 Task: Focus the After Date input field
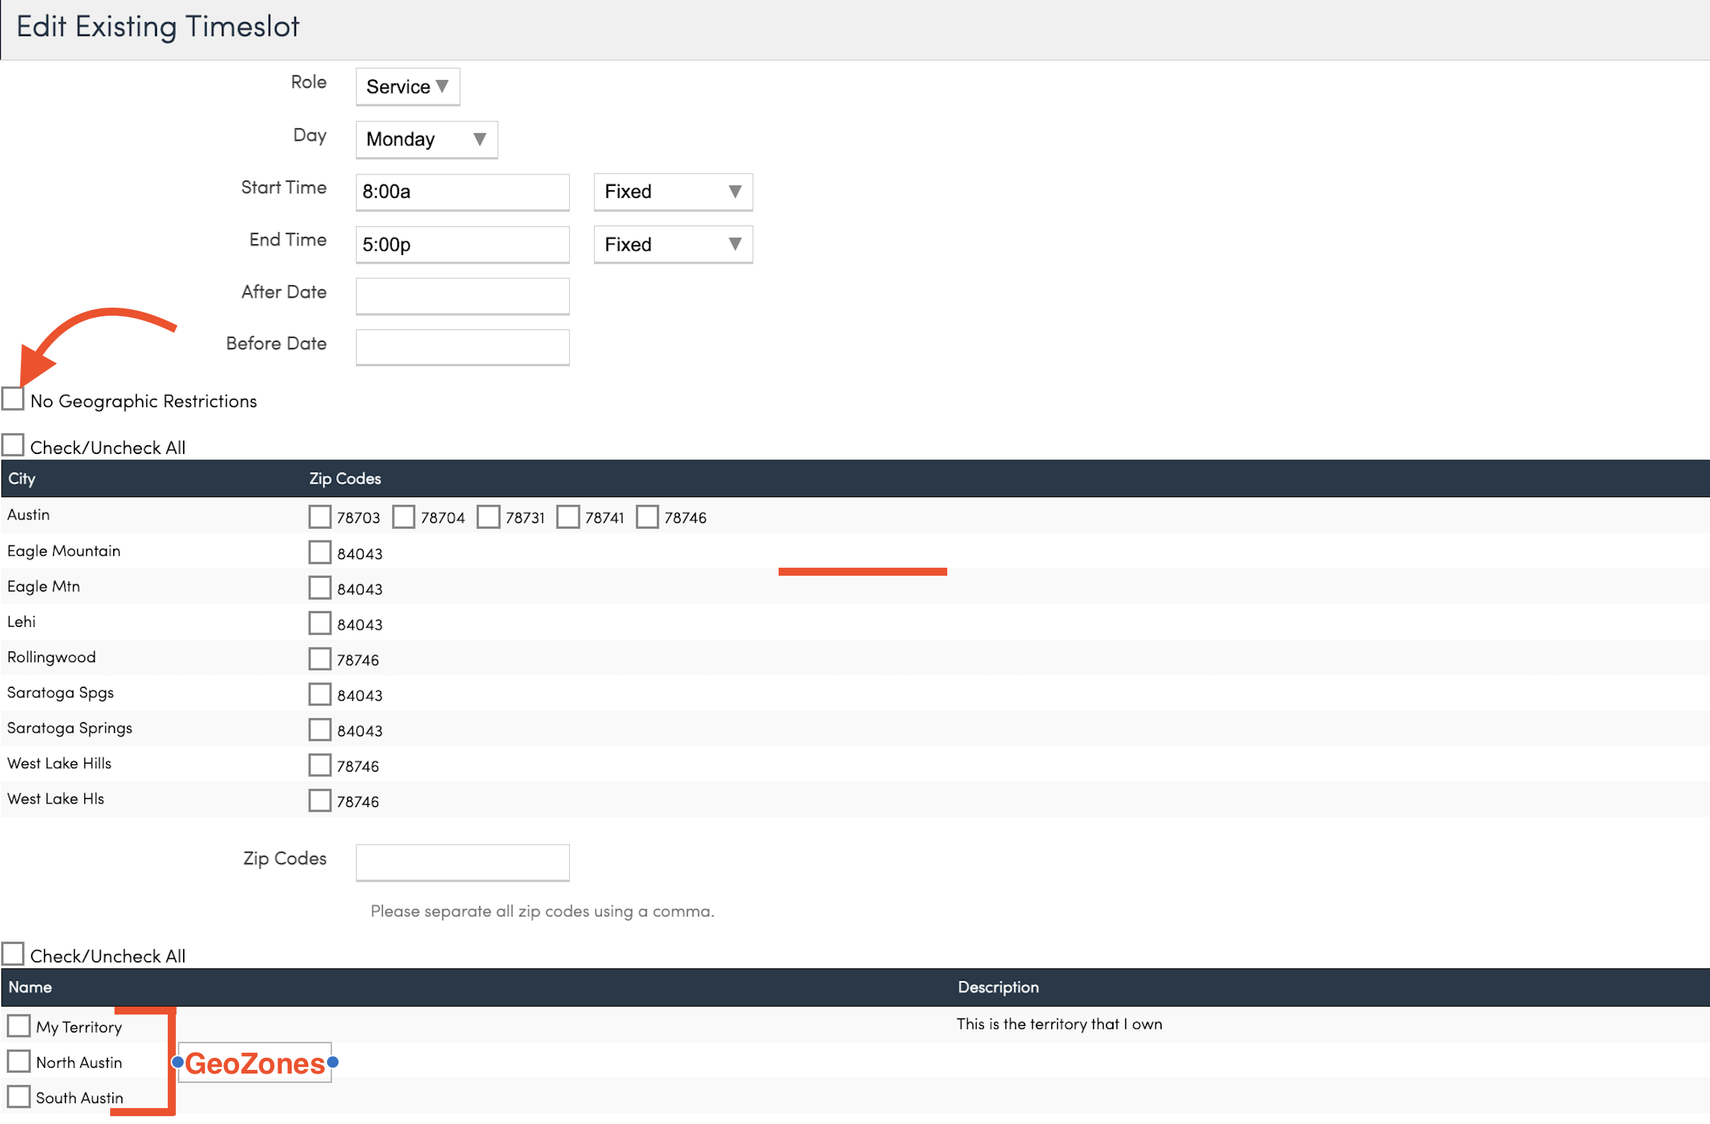(462, 296)
